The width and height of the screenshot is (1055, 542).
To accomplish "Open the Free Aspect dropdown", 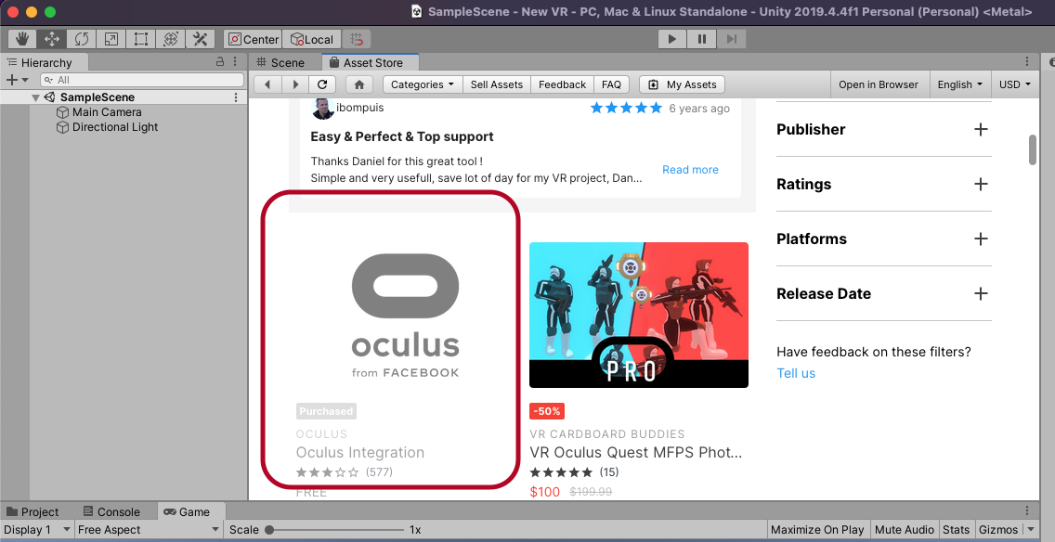I will tap(148, 530).
